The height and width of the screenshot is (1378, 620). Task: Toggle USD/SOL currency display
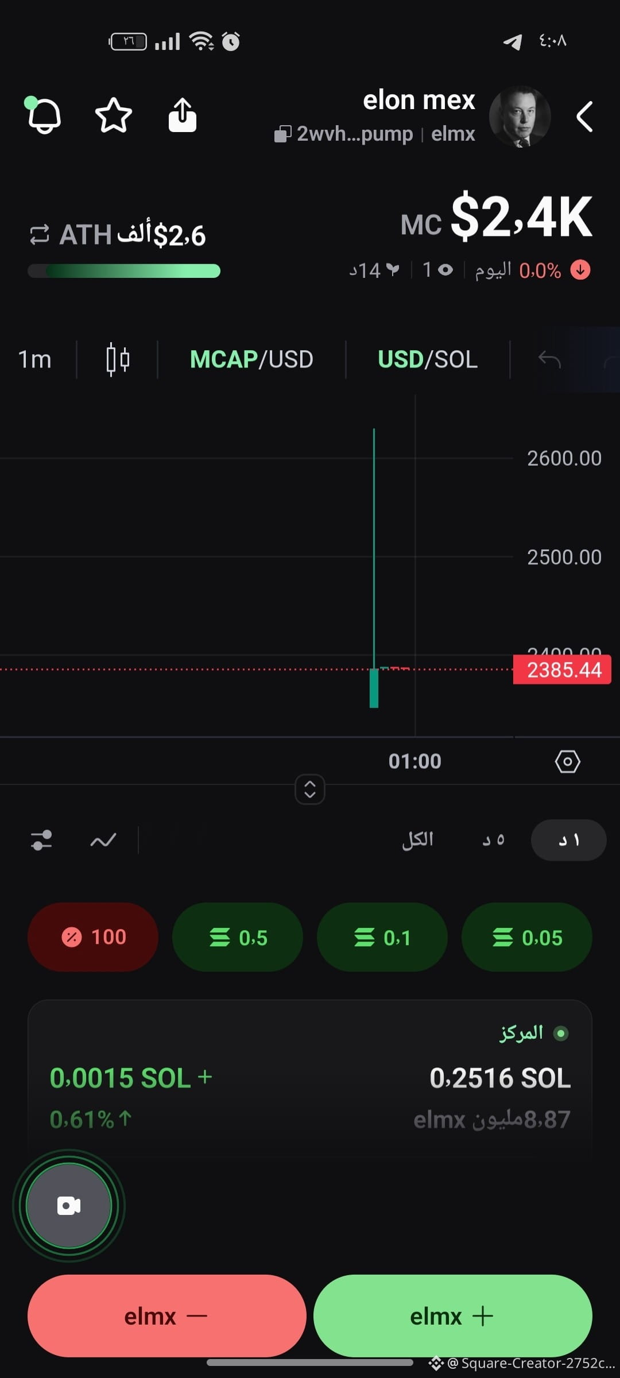tap(428, 359)
